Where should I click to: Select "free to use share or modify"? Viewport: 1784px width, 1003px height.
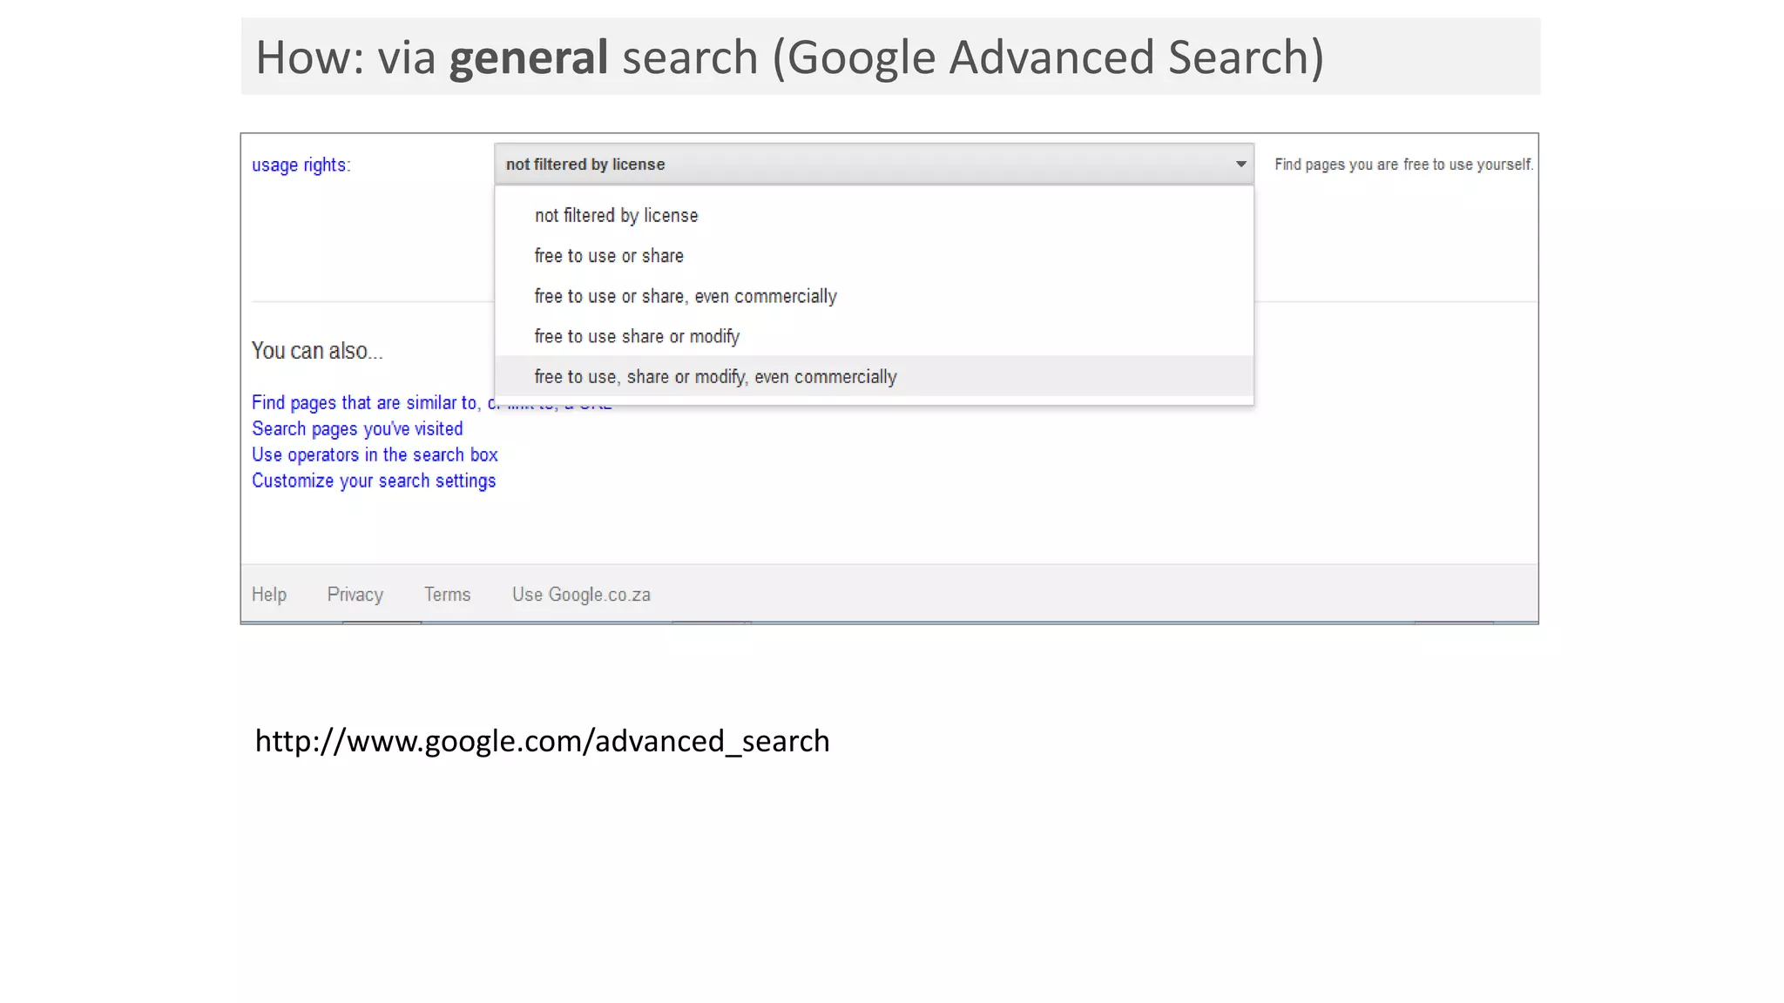(637, 336)
